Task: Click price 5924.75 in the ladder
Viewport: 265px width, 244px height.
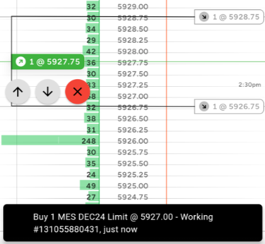Action: tap(133, 197)
